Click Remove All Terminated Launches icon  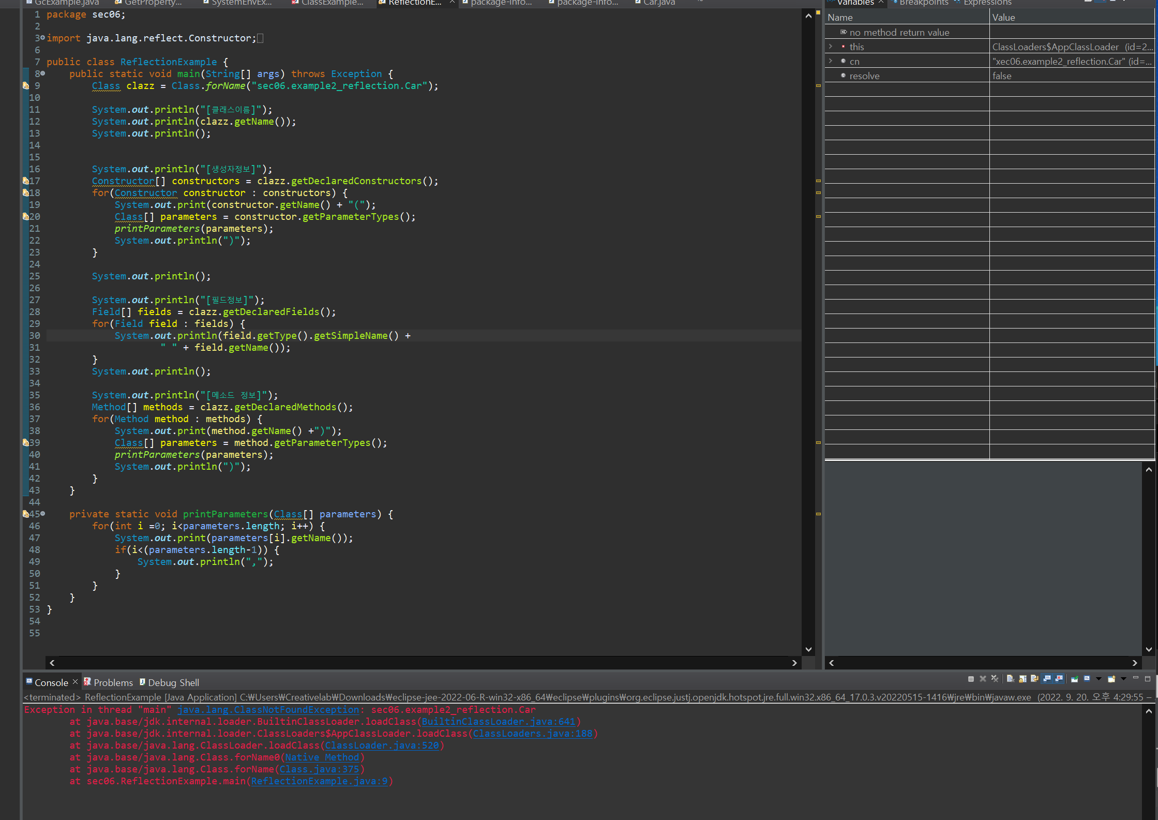(x=995, y=679)
